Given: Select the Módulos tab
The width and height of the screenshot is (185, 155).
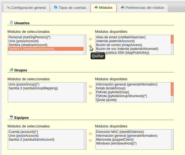Looking at the screenshot, I should tap(104, 8).
